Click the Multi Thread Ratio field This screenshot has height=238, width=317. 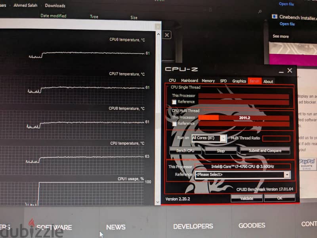276,138
